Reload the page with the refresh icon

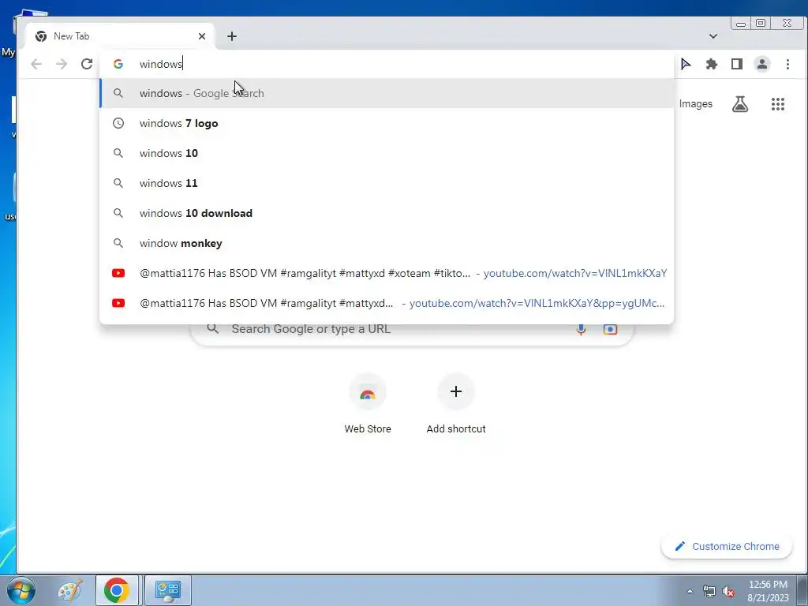coord(87,64)
